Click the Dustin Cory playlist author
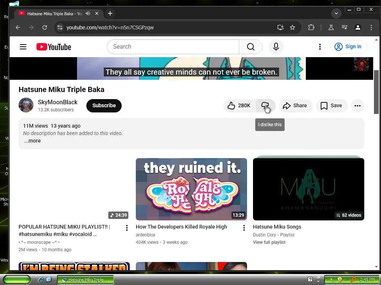381x285 pixels. 265,235
